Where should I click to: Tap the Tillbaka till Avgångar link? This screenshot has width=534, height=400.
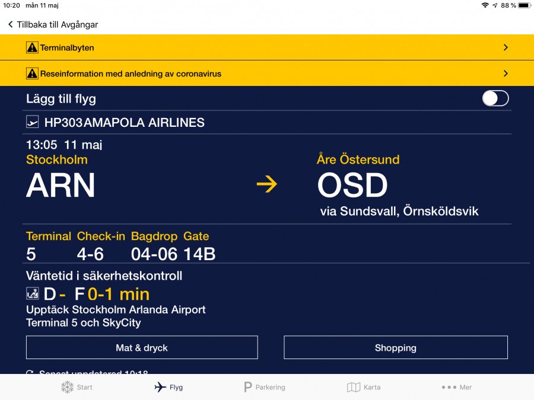point(57,25)
